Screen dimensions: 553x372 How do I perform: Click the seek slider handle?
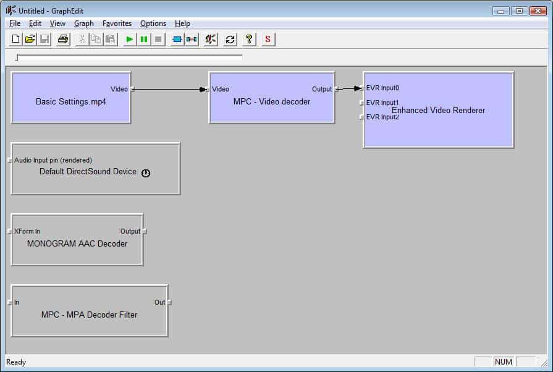pyautogui.click(x=17, y=57)
